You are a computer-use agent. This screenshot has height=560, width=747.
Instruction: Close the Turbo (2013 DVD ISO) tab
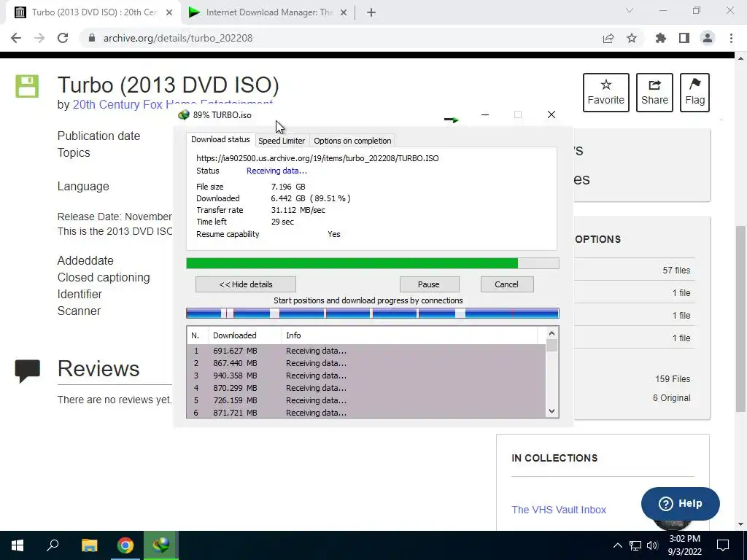point(169,12)
